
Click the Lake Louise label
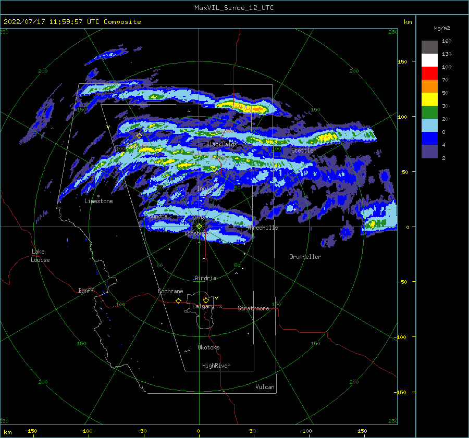(x=40, y=256)
